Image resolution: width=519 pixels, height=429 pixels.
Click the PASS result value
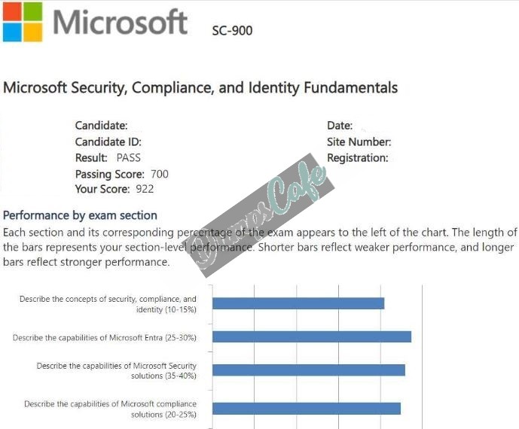[x=128, y=158]
